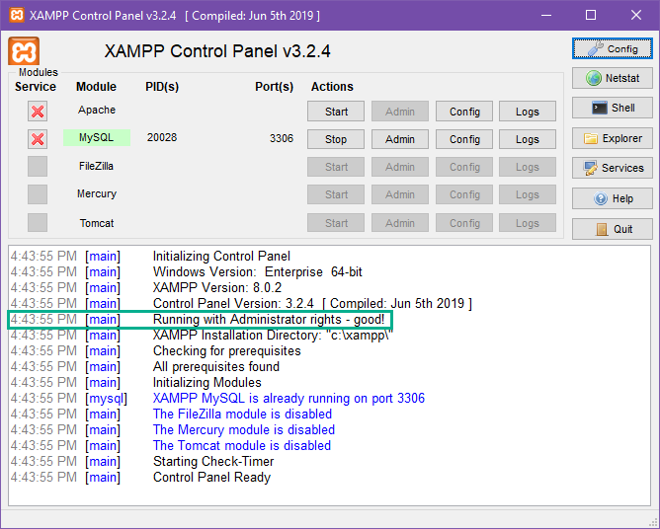This screenshot has height=529, width=660.
Task: Click the FileZilla module label
Action: pyautogui.click(x=97, y=166)
